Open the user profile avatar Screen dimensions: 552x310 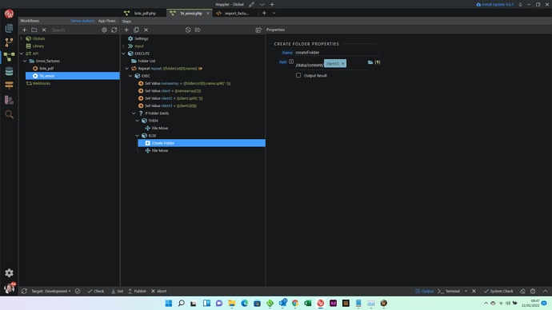(9, 288)
